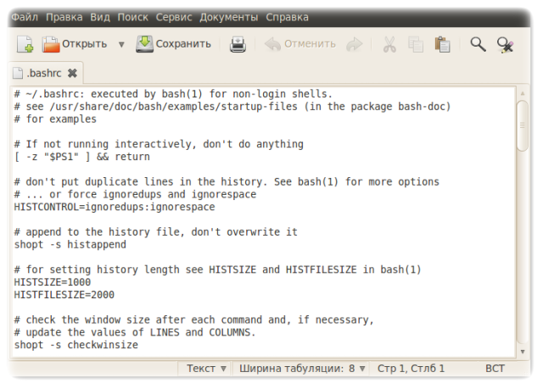Viewport: 543px width, 389px height.
Task: Open search with the magnifier icon
Action: pos(479,44)
